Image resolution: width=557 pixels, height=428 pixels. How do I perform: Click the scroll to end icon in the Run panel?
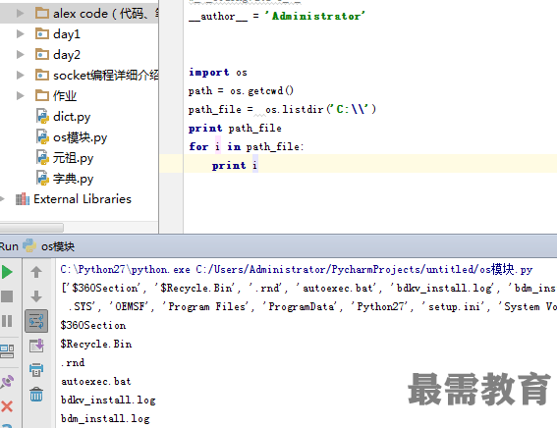tap(36, 346)
